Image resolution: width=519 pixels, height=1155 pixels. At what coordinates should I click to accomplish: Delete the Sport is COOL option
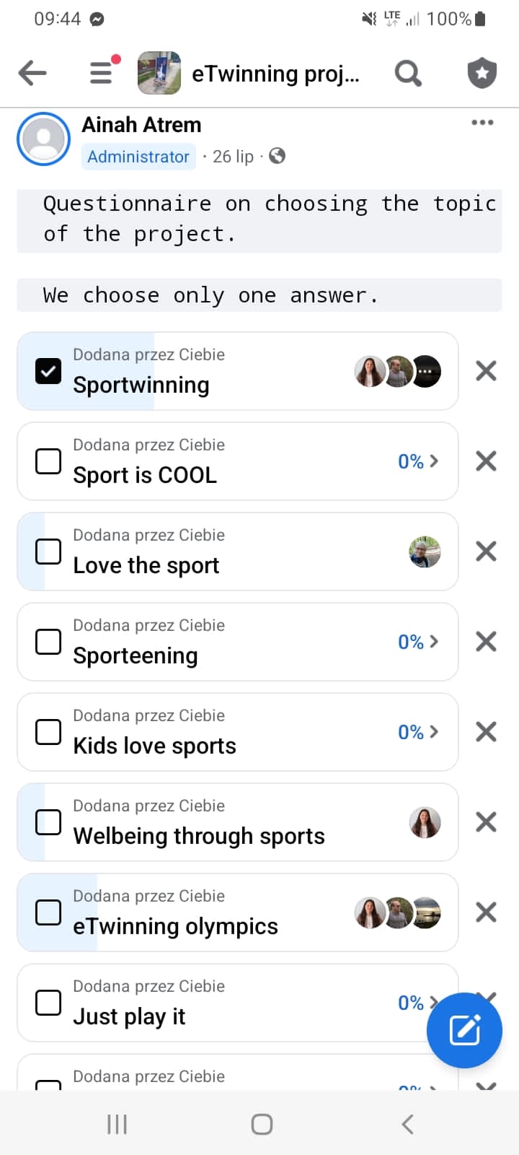[x=487, y=461]
